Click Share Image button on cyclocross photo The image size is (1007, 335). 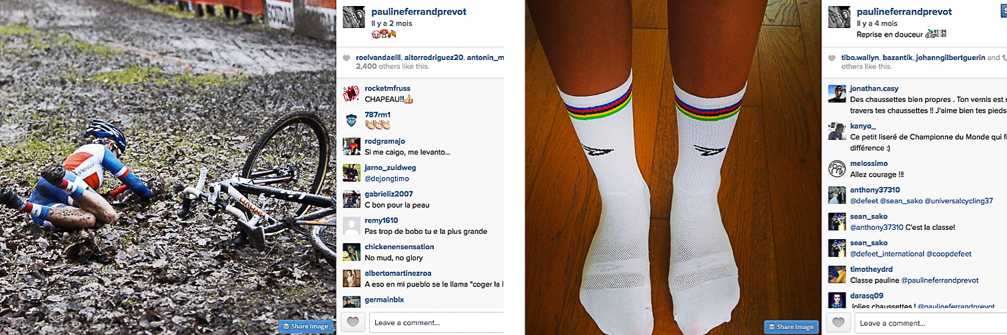coord(305,326)
